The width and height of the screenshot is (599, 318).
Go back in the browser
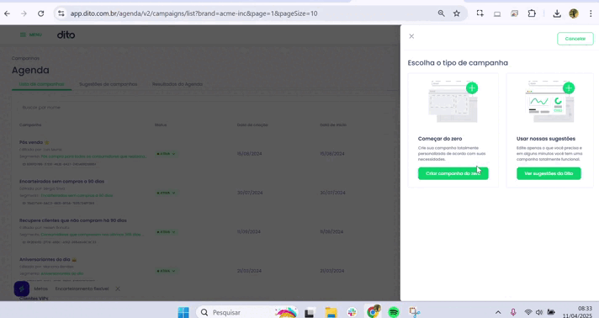click(8, 13)
